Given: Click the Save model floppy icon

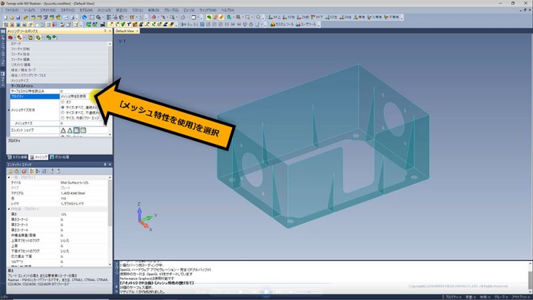Looking at the screenshot, I should click(x=18, y=17).
